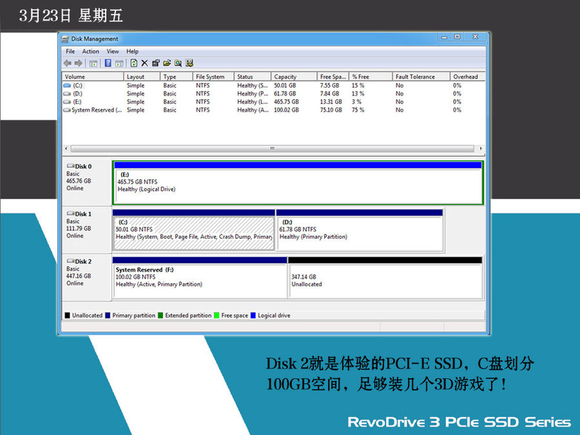Sort by the Layout column header
Screen dimensions: 580x435
click(142, 77)
